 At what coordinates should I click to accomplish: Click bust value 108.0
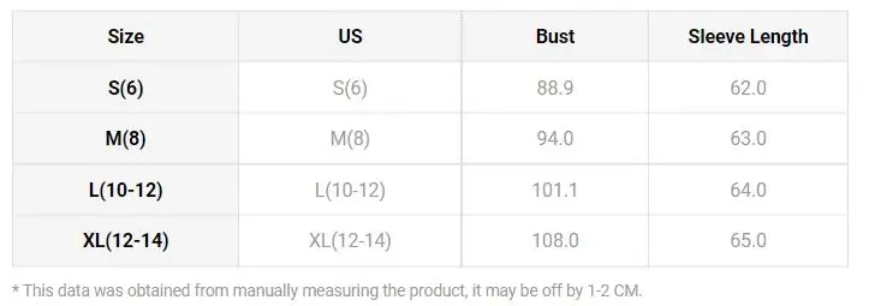pyautogui.click(x=555, y=241)
